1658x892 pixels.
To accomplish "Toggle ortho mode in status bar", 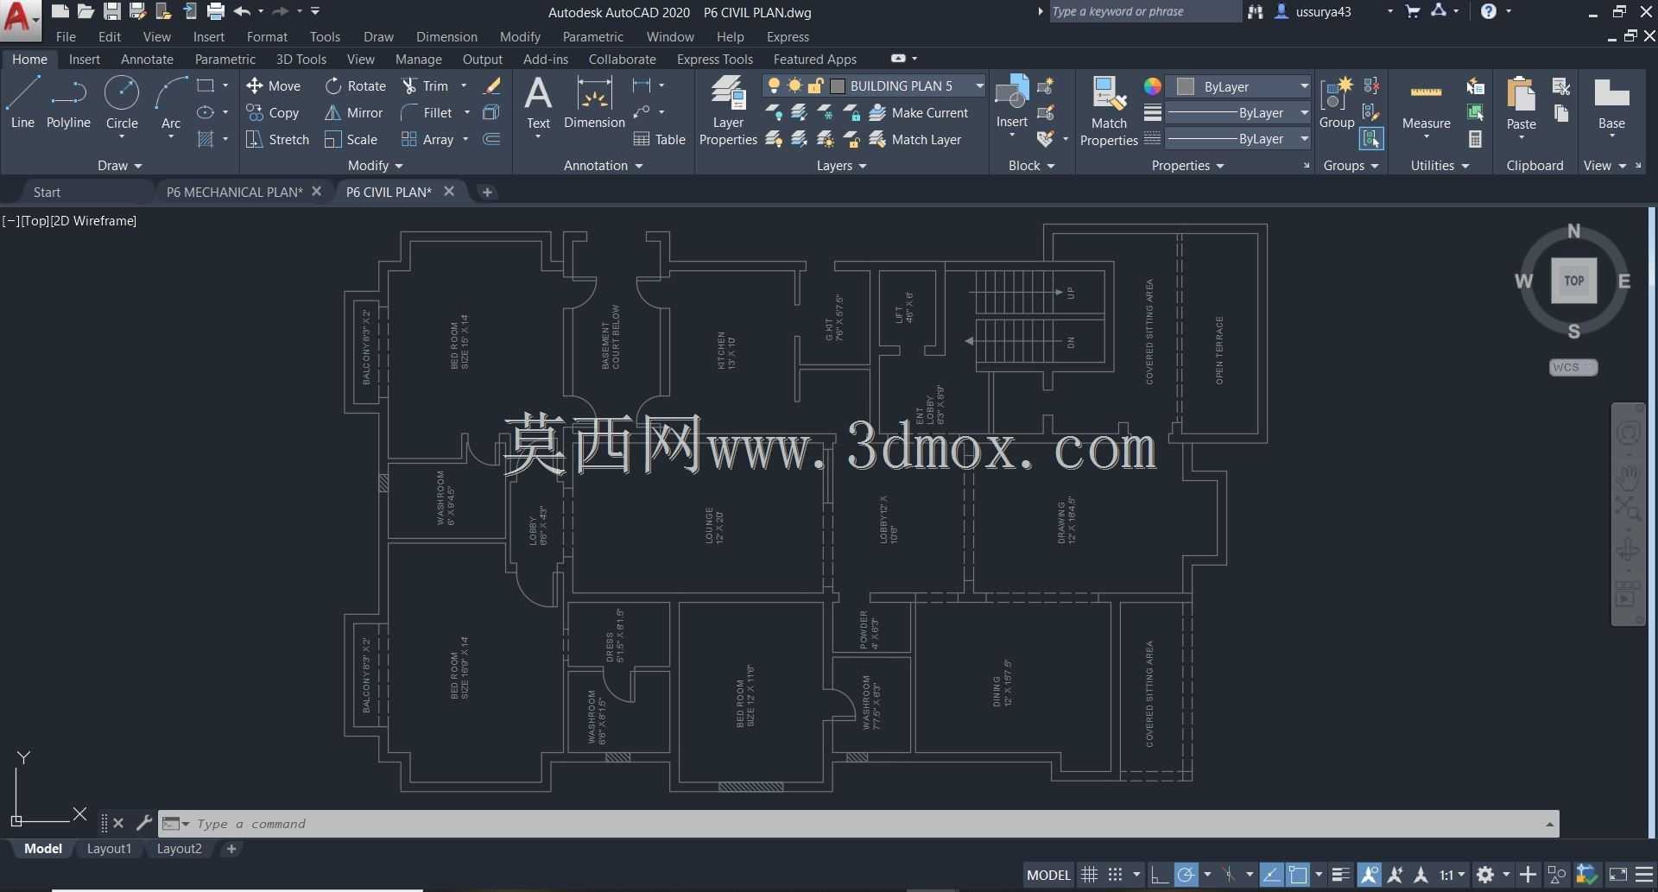I will (1159, 875).
